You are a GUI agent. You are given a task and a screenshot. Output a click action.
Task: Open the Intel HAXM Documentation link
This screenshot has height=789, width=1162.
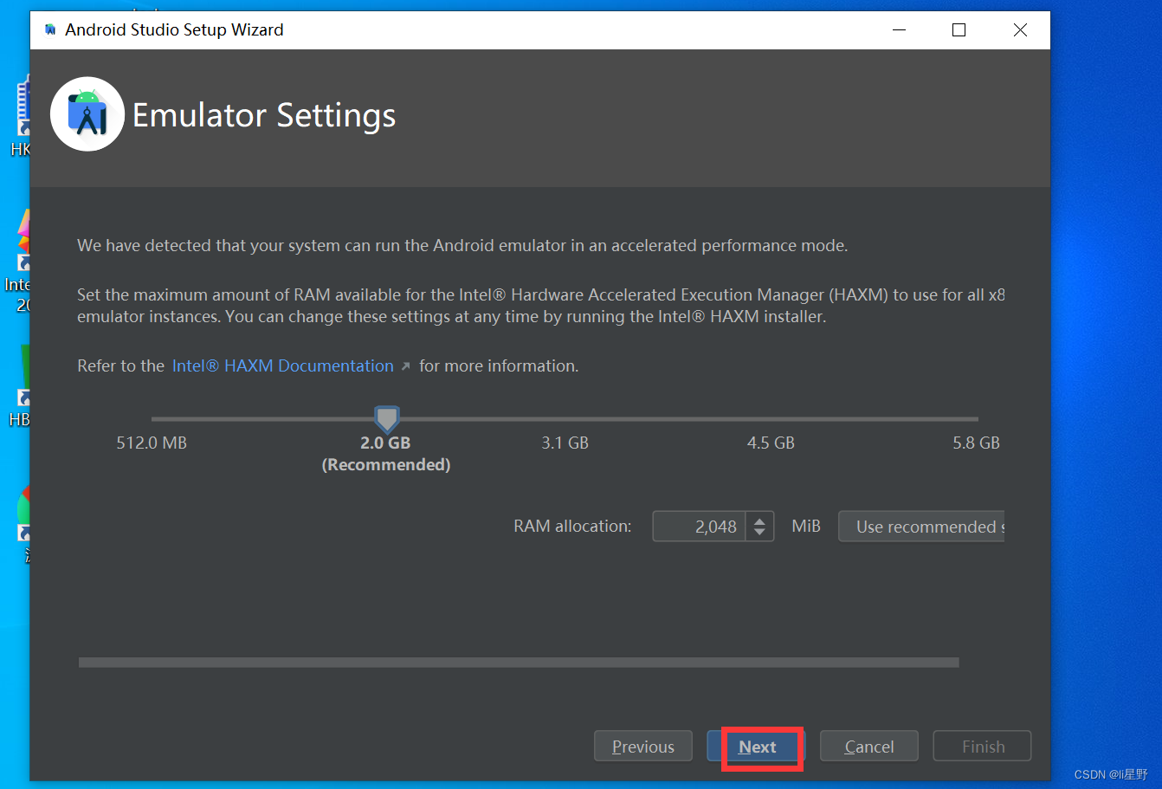[x=283, y=365]
